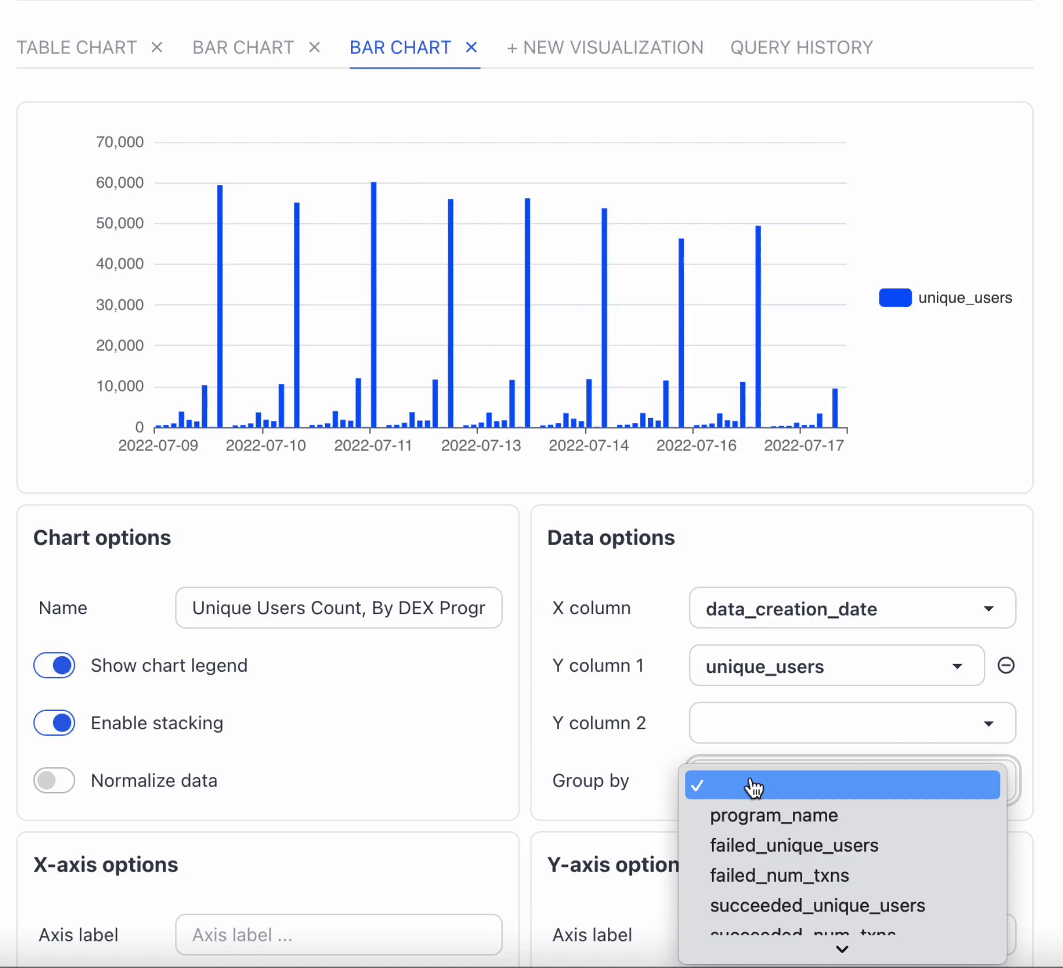Click unique_users legend color swatch
Viewport: 1063px width, 968px height.
895,298
